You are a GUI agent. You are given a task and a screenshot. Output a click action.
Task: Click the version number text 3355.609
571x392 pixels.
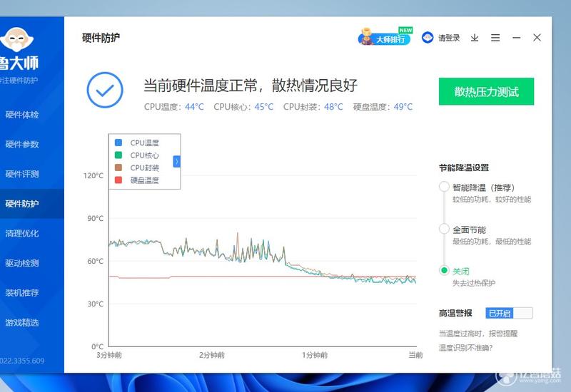point(22,361)
